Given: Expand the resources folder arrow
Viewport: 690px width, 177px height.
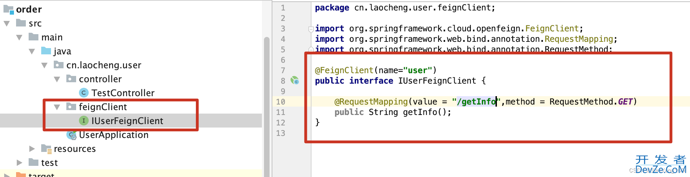Looking at the screenshot, I should point(32,149).
